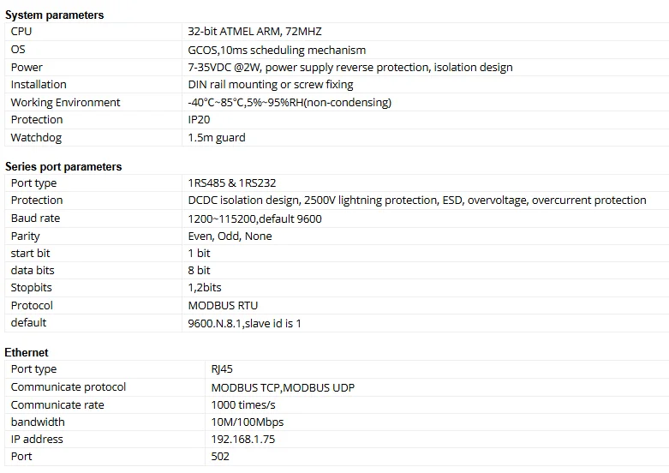Click the Ethernet section heading
This screenshot has height=473, width=669.
27,353
